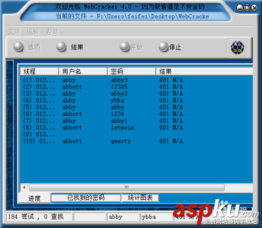This screenshot has width=262, height=228.
Task: Open the 编辑 menu
Action: (x=33, y=32)
